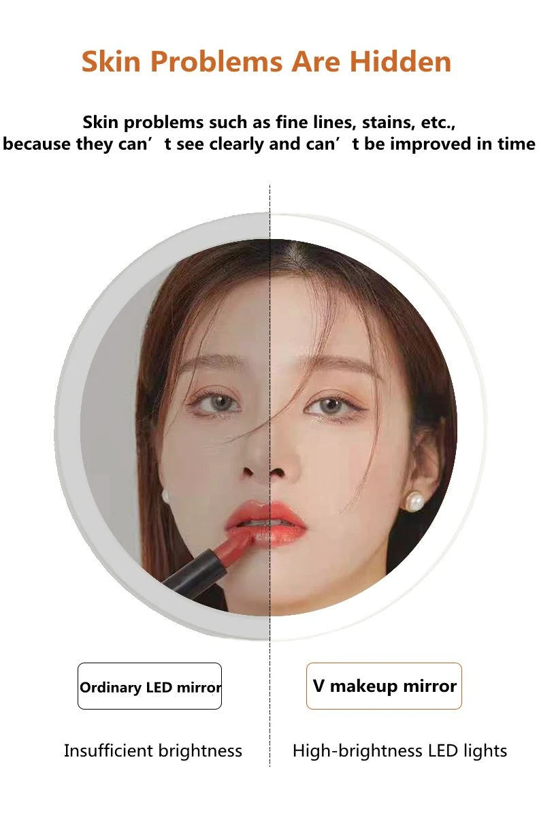Click the text line mentioning fine lines, stains
Image resolution: width=539 pixels, height=826 pixels.
(x=269, y=123)
